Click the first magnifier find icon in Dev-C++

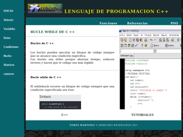161,40
